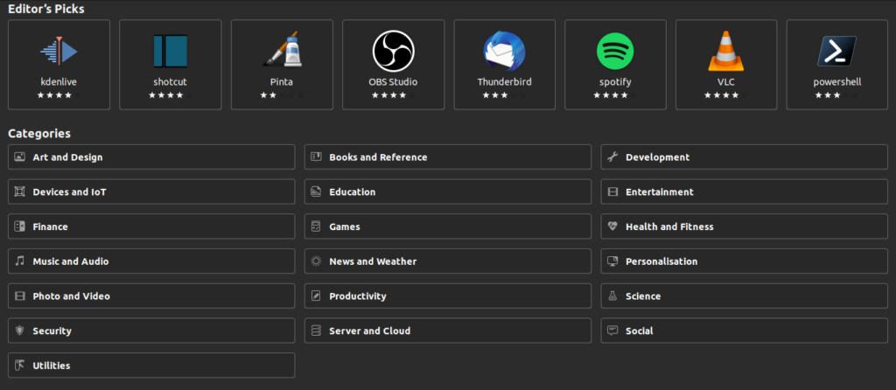The image size is (896, 390).
Task: Click the Productivity pencil icon
Action: tap(316, 296)
